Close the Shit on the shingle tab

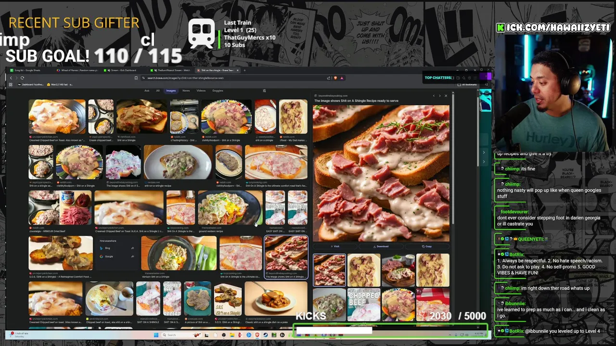(x=238, y=70)
